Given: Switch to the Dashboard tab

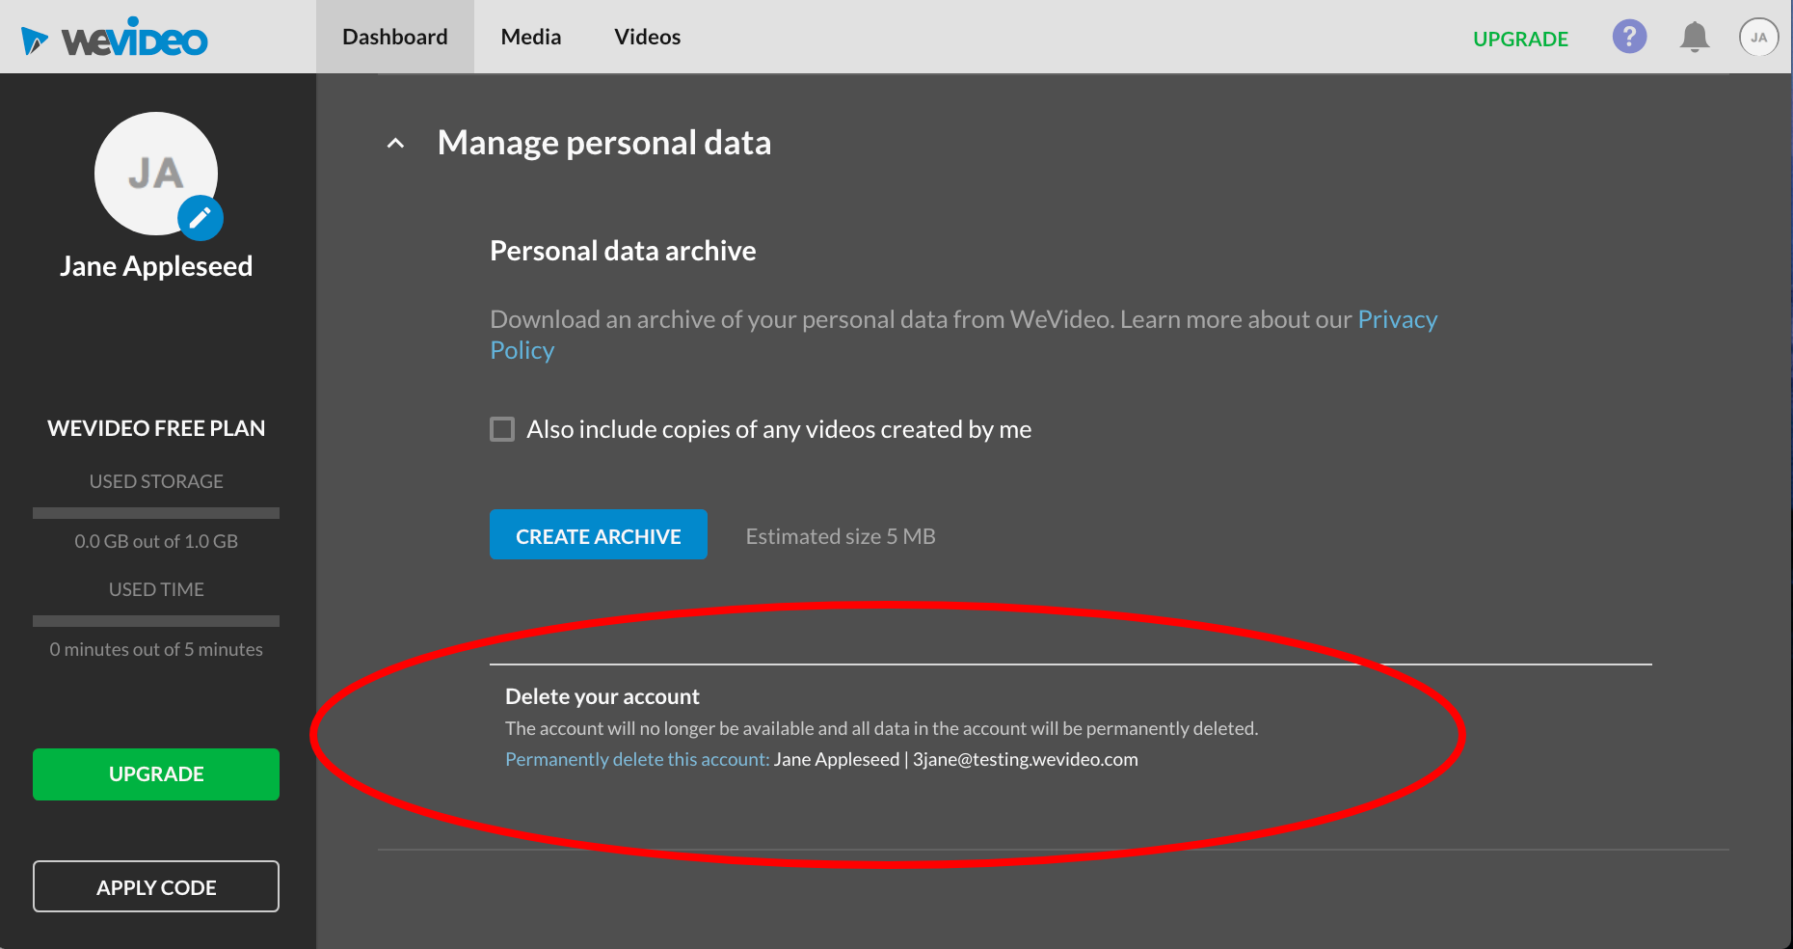Looking at the screenshot, I should coord(395,37).
